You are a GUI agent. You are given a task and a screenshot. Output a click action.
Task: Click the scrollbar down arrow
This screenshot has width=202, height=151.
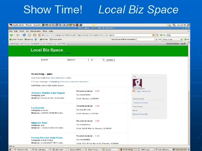[x=189, y=144]
